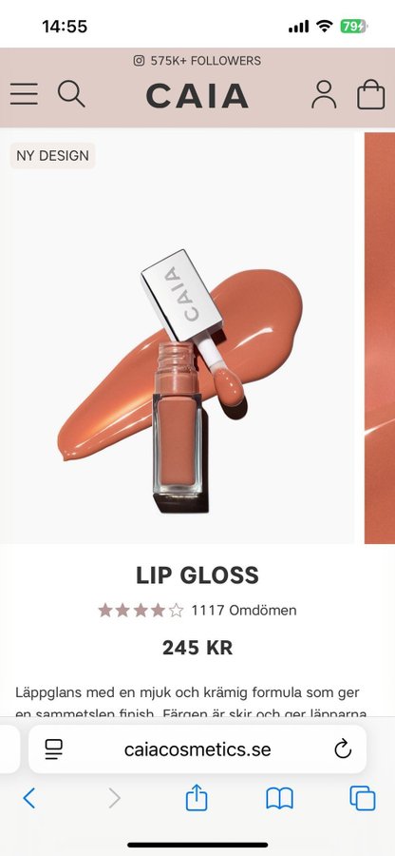Open the hamburger menu
The width and height of the screenshot is (395, 856).
(24, 94)
